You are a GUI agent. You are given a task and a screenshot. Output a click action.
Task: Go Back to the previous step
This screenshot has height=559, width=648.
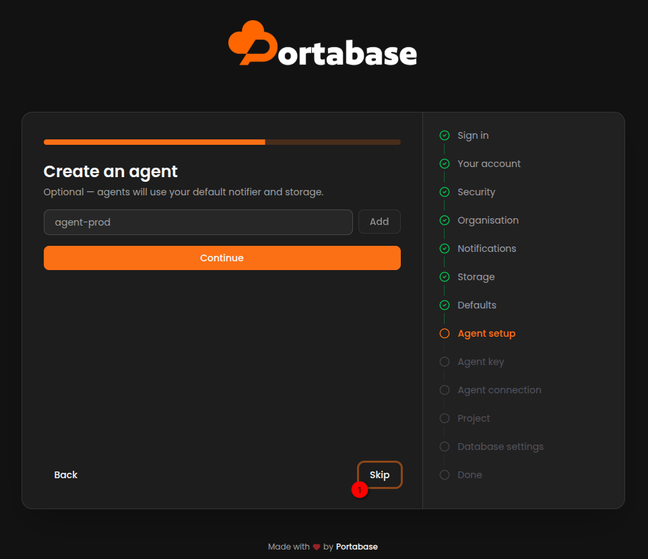coord(66,475)
